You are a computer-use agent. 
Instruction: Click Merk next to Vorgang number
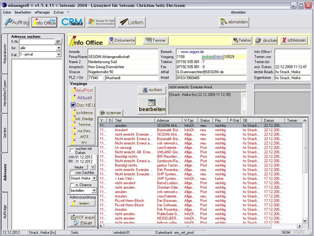pyautogui.click(x=219, y=57)
